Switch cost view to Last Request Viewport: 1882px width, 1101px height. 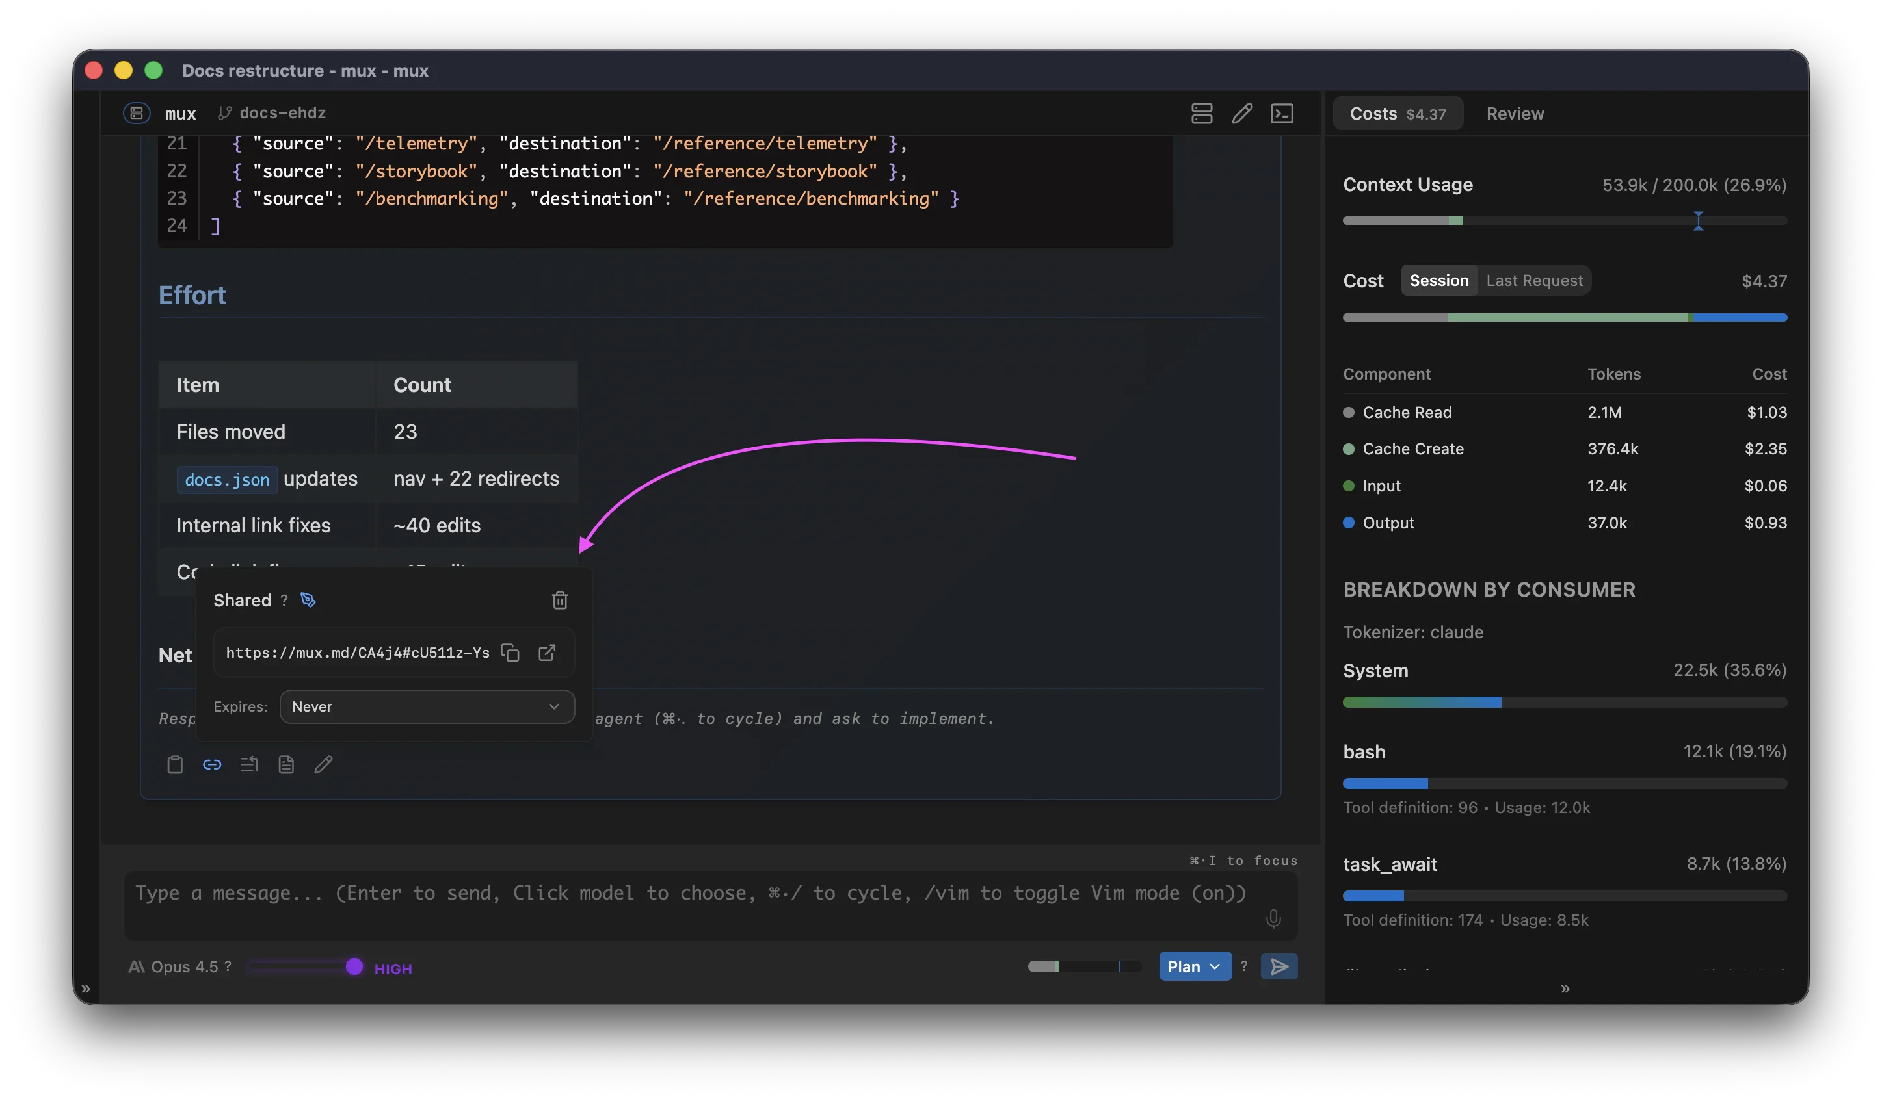pos(1534,281)
